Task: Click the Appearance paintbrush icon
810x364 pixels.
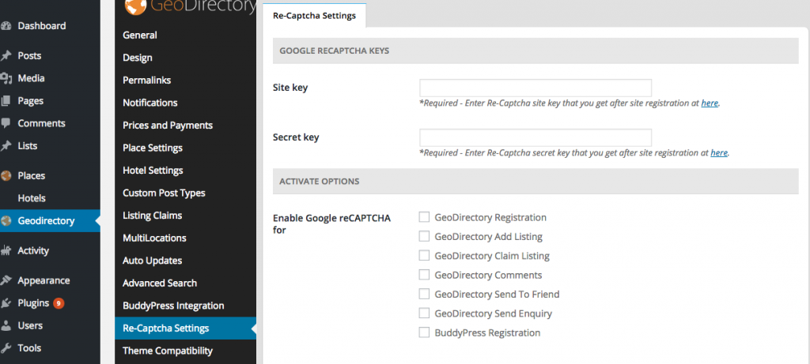Action: coord(6,280)
